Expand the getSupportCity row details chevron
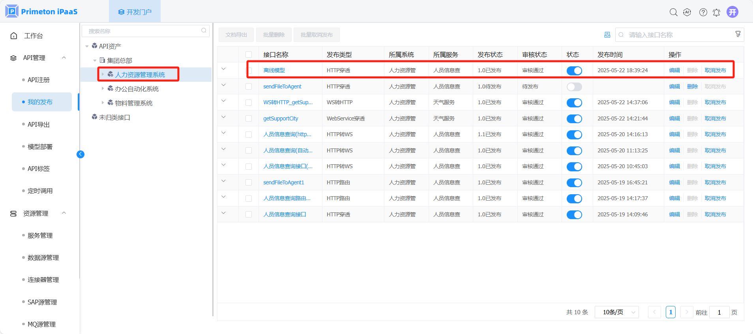753x334 pixels. tap(223, 117)
